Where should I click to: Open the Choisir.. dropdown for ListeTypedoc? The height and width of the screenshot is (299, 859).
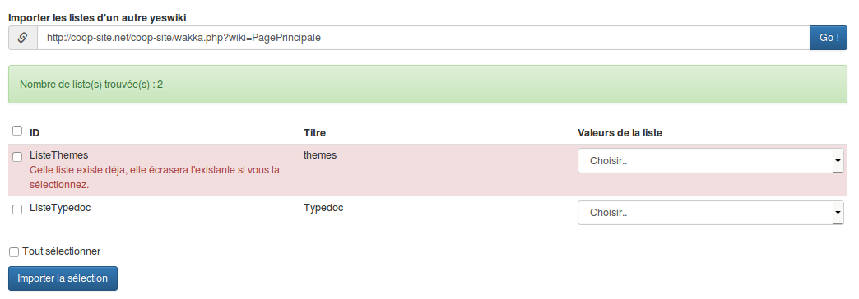(711, 213)
